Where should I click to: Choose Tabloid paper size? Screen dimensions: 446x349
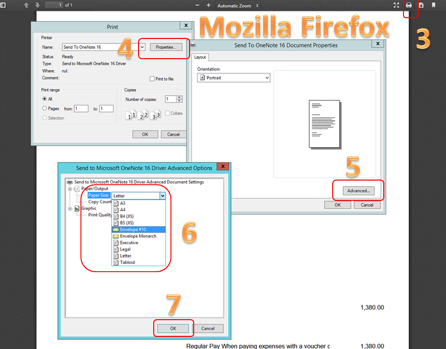[139, 262]
